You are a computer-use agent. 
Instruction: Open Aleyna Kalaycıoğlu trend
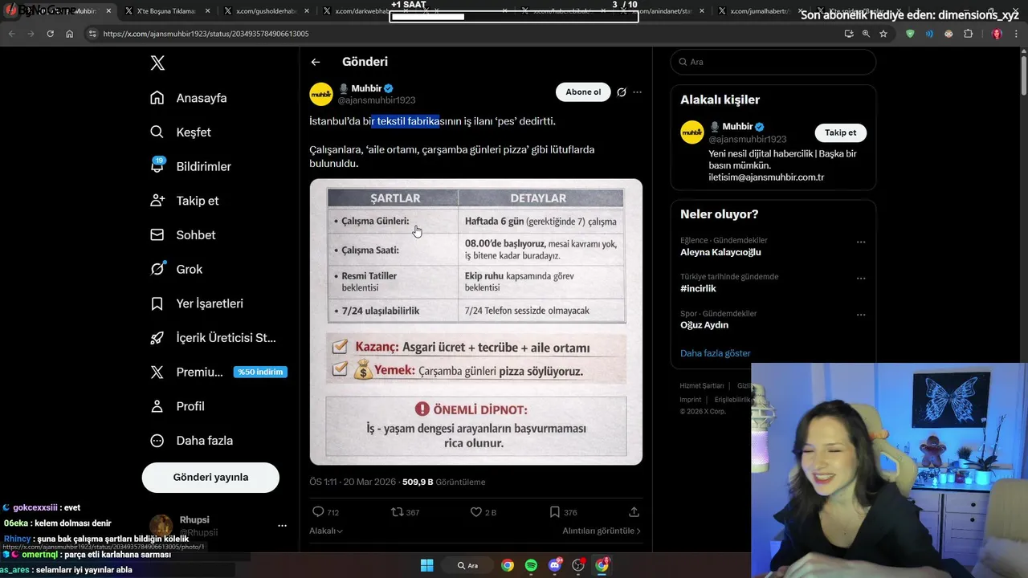pyautogui.click(x=720, y=252)
